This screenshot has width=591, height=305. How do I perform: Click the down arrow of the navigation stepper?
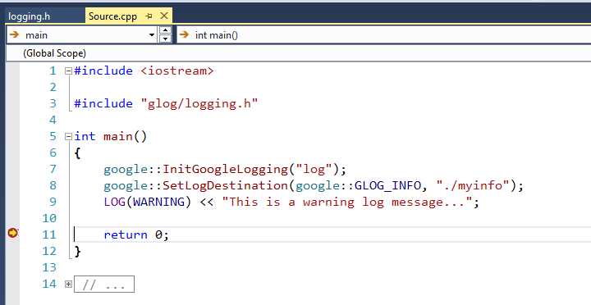pyautogui.click(x=165, y=39)
